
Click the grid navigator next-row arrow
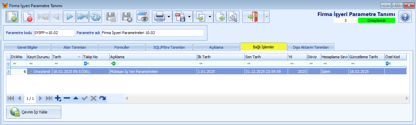(41, 98)
